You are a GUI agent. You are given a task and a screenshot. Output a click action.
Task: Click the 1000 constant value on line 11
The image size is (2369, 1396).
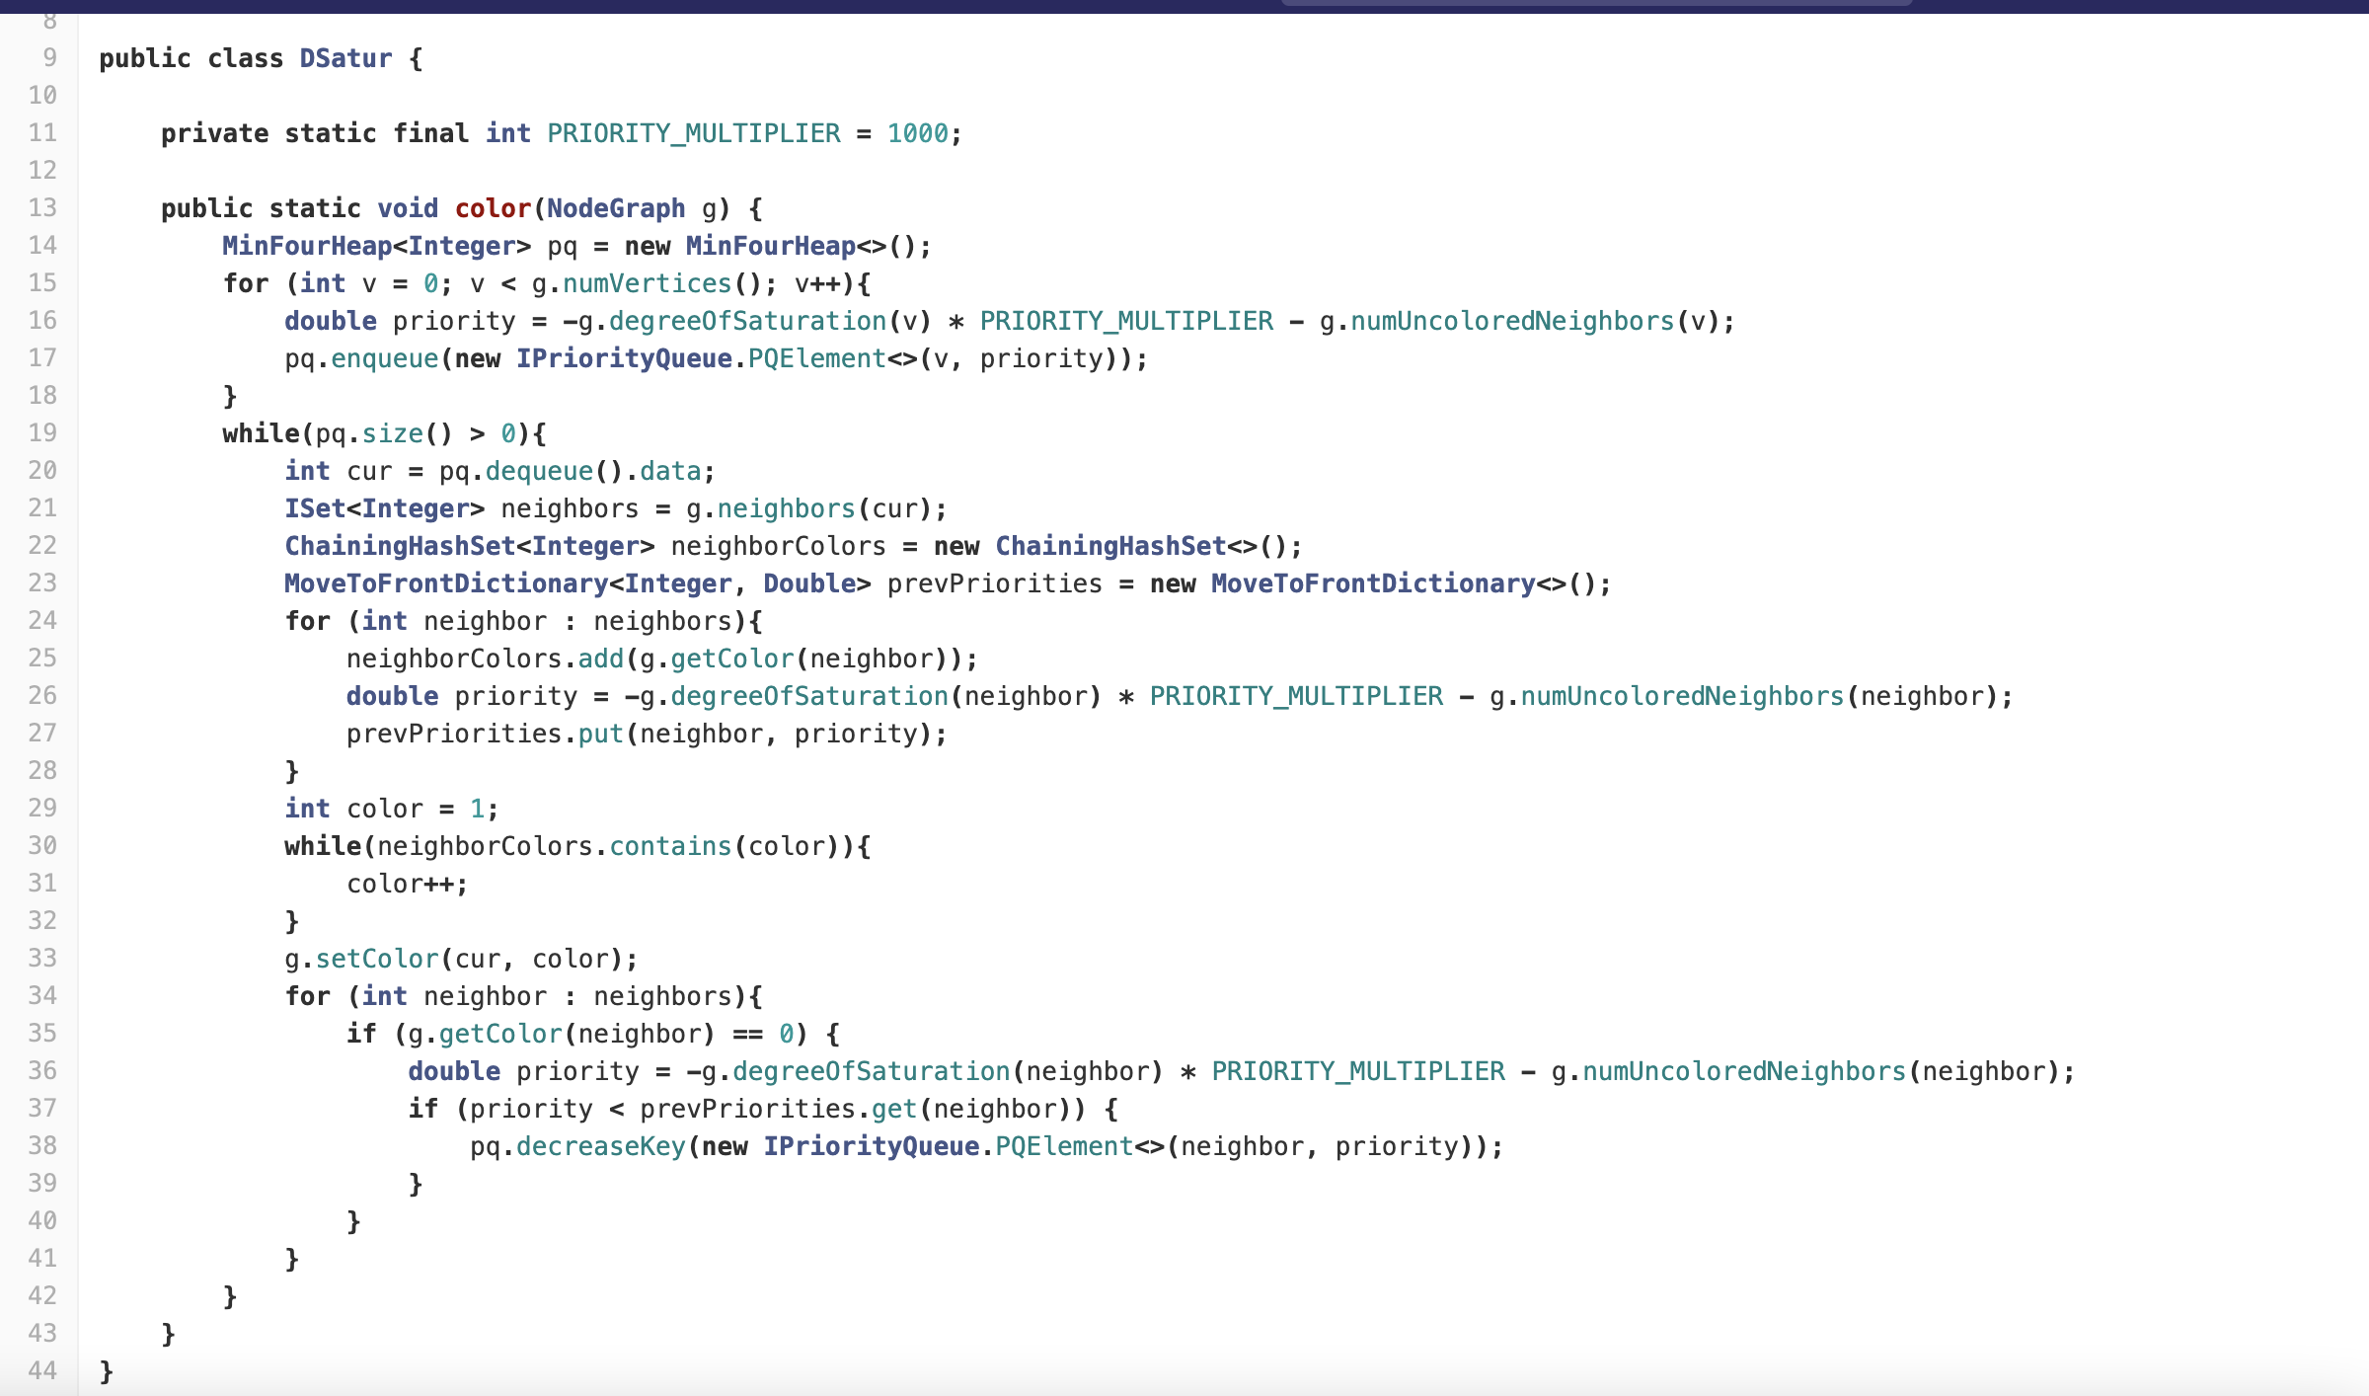[x=917, y=133]
